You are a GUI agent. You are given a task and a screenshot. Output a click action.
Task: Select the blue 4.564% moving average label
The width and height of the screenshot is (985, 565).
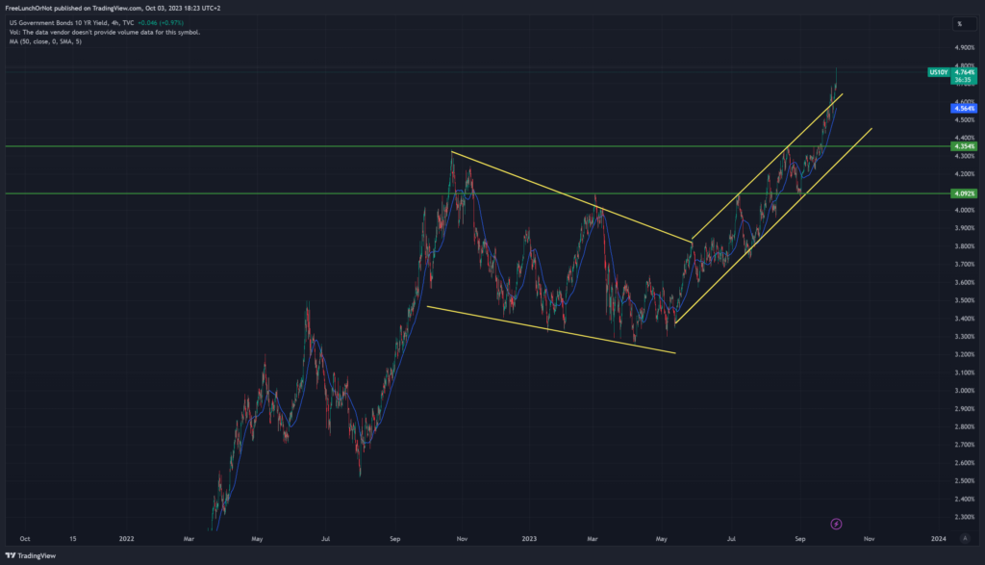pos(963,109)
